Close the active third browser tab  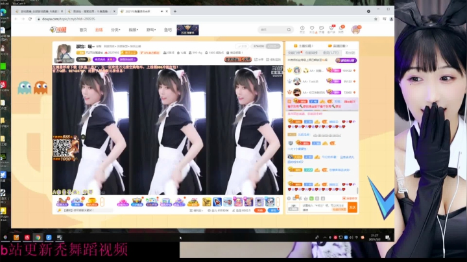click(x=167, y=11)
